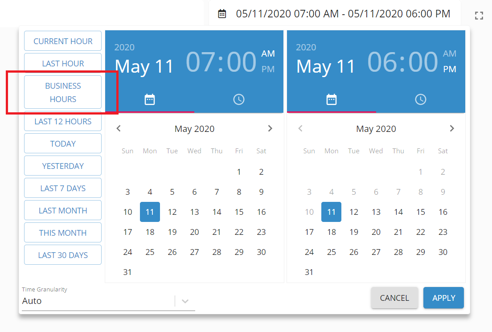Switch to the start time clock icon
This screenshot has width=492, height=332.
coord(239,99)
